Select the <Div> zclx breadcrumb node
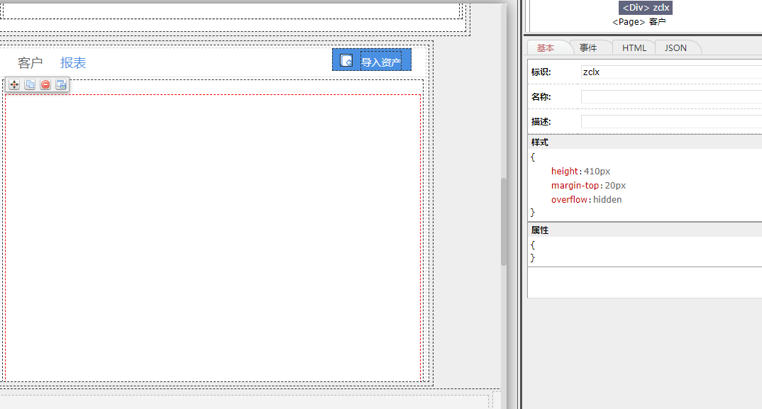Viewport: 762px width, 409px height. pyautogui.click(x=646, y=8)
